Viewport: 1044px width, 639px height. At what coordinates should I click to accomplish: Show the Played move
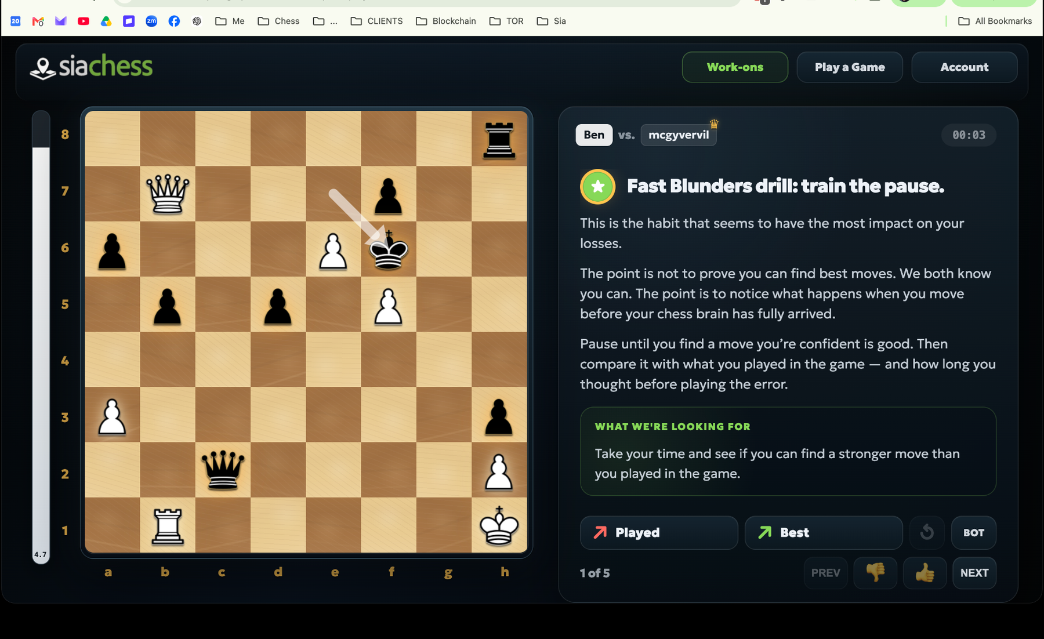click(x=659, y=532)
